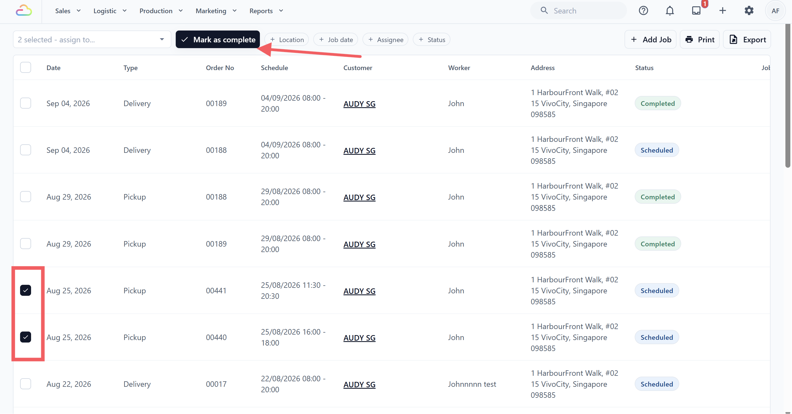
Task: Click Scheduled badge in order 00440 row
Action: pos(657,337)
